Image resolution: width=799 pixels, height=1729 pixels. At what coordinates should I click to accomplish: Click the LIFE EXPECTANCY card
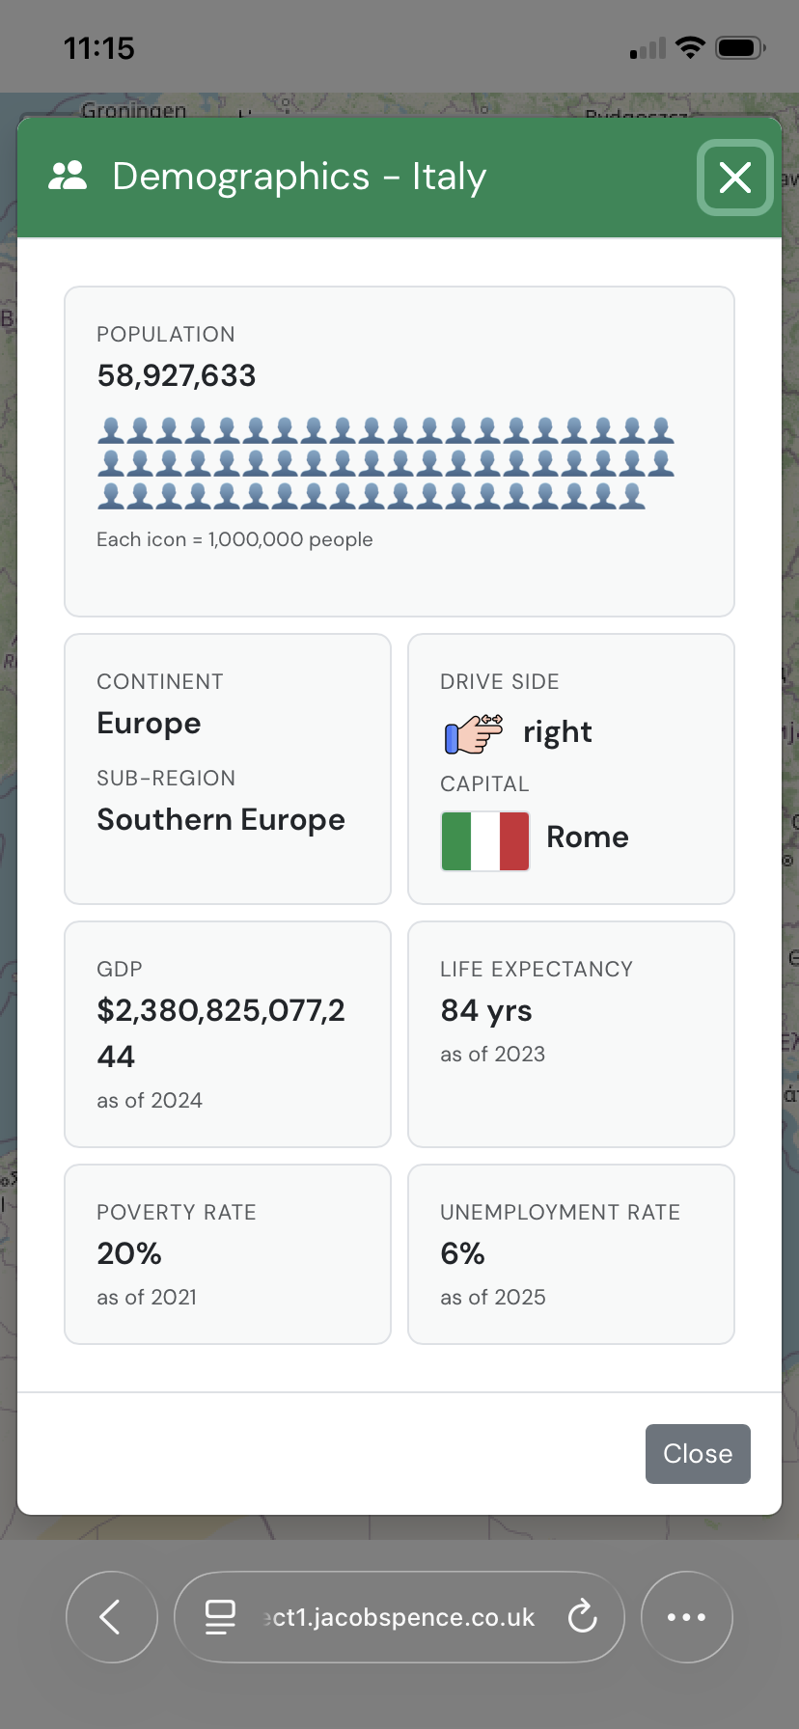(x=569, y=1033)
